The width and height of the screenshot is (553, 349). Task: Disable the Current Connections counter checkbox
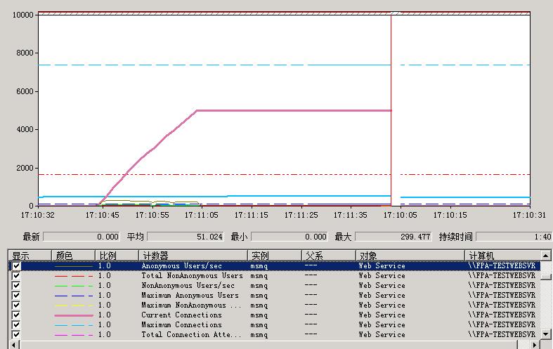coord(16,315)
